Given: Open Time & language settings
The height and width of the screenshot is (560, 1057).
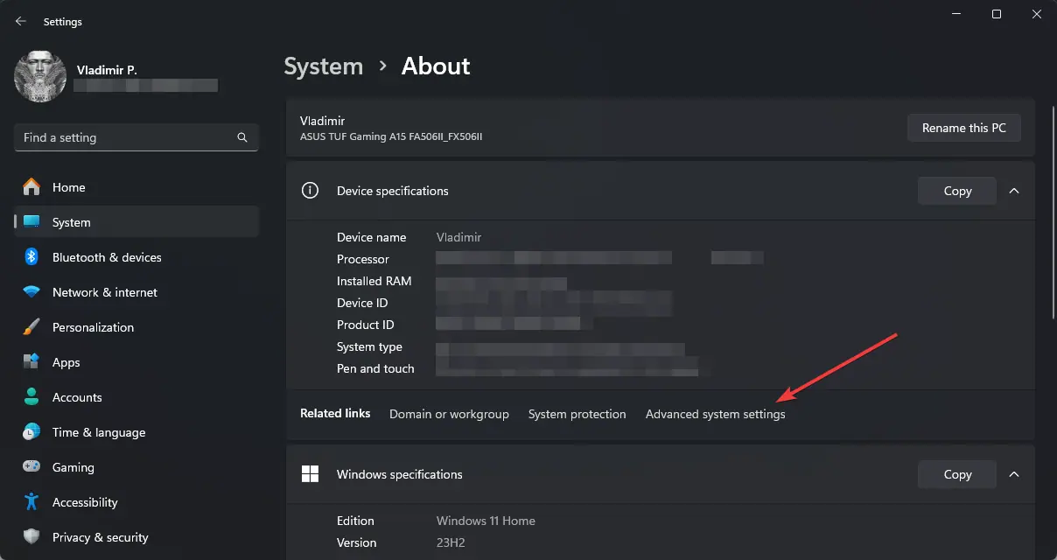Looking at the screenshot, I should point(136,432).
